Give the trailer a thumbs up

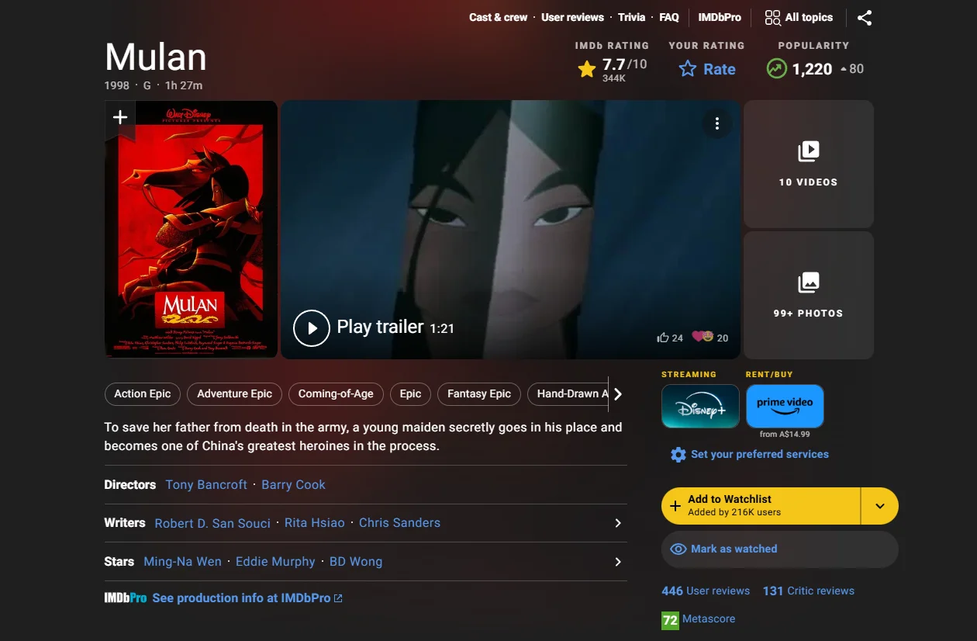pos(664,337)
